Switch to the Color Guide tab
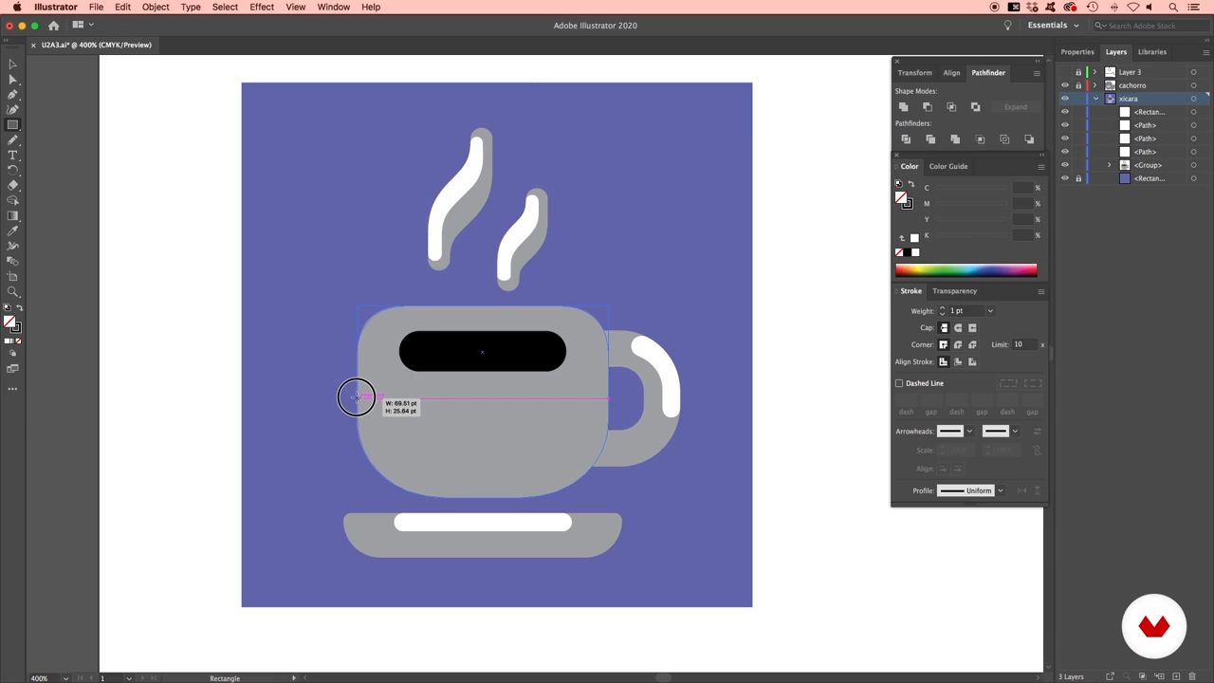The height and width of the screenshot is (683, 1214). (947, 166)
